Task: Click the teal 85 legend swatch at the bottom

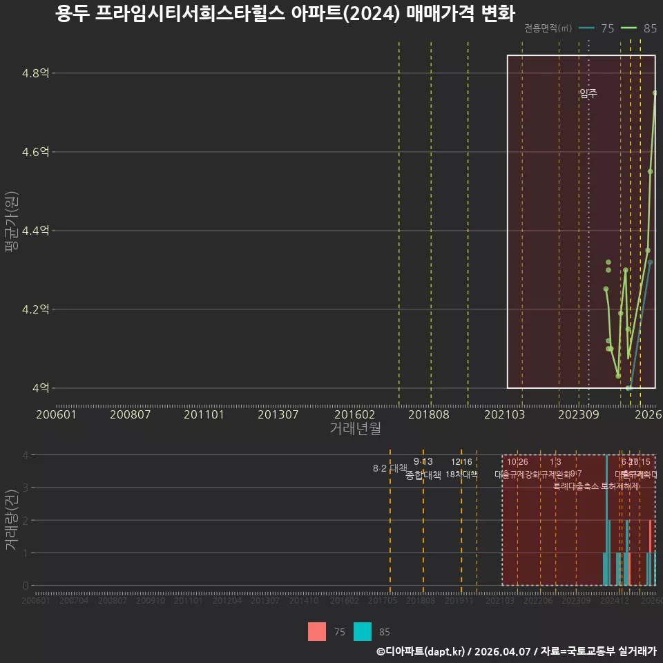Action: (363, 631)
